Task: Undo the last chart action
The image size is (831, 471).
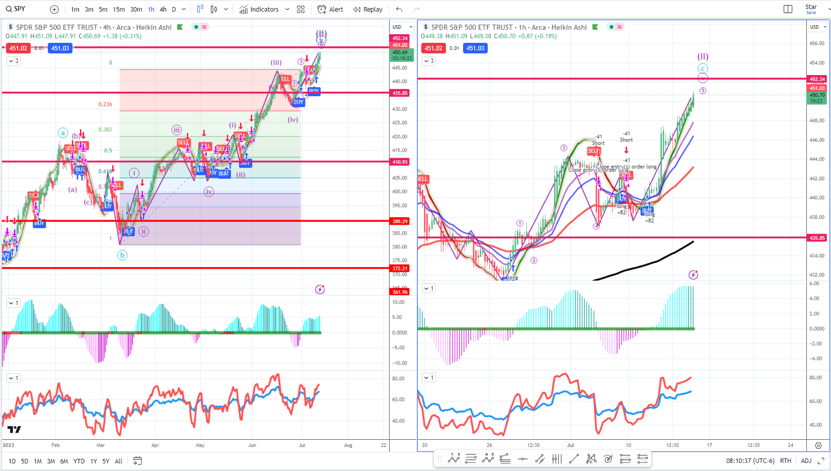Action: (x=399, y=9)
